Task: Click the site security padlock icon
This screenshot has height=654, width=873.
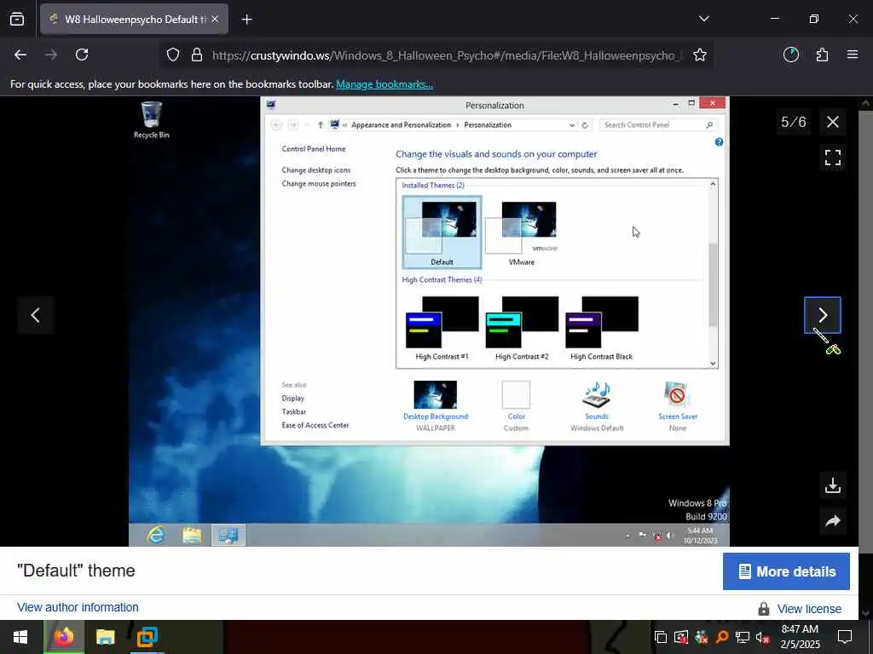Action: (x=197, y=55)
